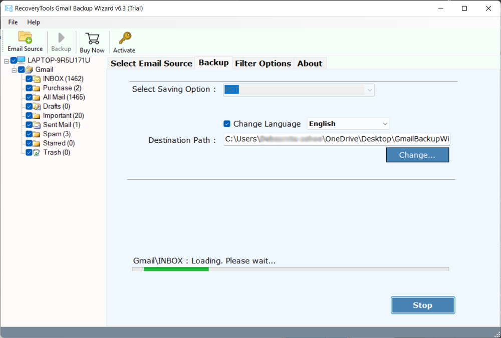Uncheck the Drafts (0) checkbox
This screenshot has width=501, height=338.
tap(29, 106)
